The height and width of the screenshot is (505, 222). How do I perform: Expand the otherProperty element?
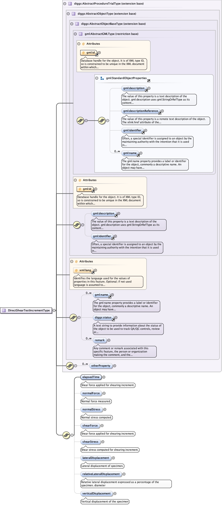115,366
